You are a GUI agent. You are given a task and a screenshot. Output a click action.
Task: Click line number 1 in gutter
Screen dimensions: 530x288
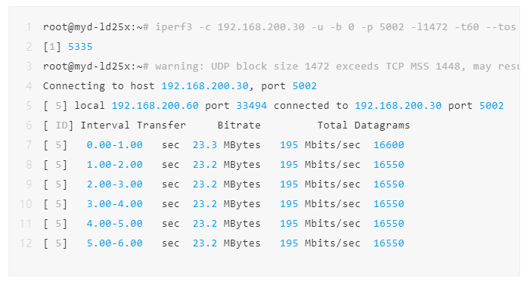[29, 27]
